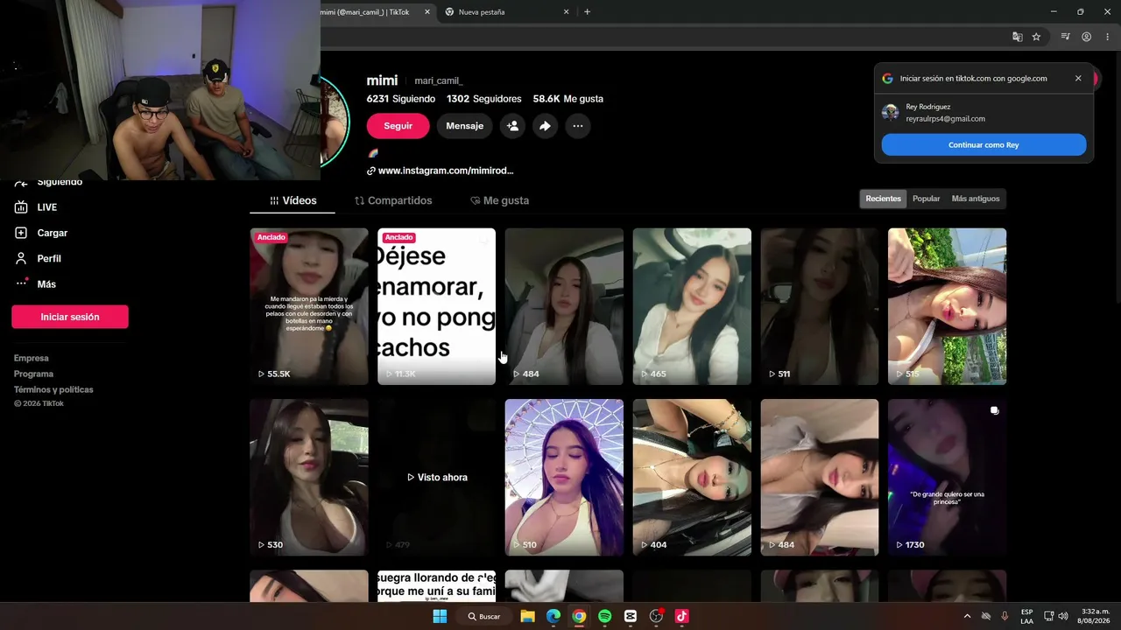Close the mimi TikTok tab

click(427, 12)
